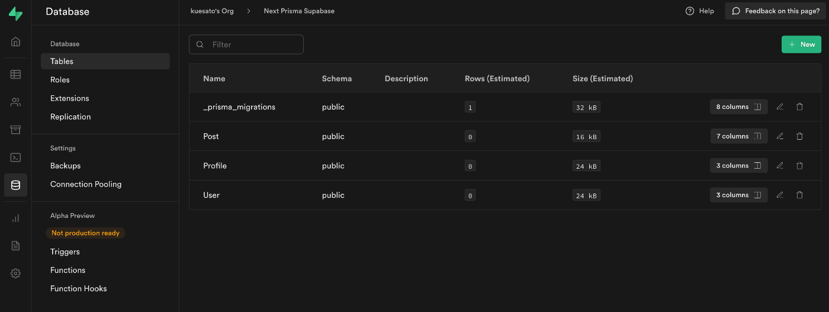Viewport: 829px width, 312px height.
Task: Focus the Filter search field
Action: pyautogui.click(x=246, y=44)
